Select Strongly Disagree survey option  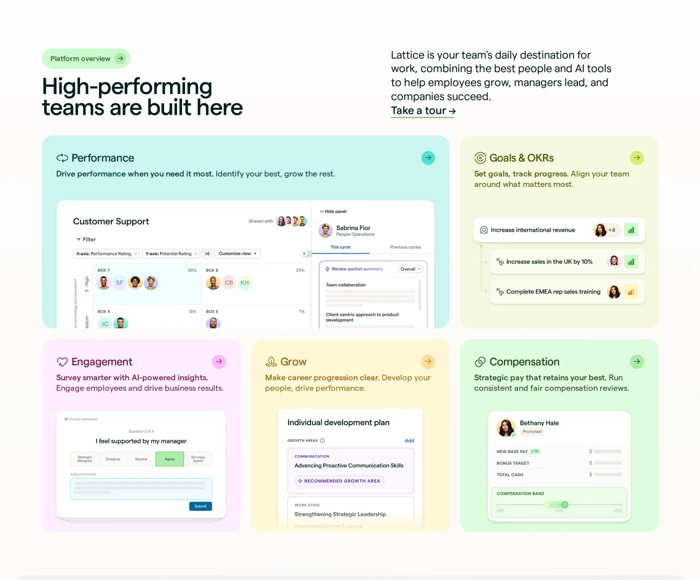click(x=84, y=459)
